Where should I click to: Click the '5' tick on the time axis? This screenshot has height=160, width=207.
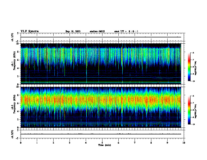coord(102,143)
